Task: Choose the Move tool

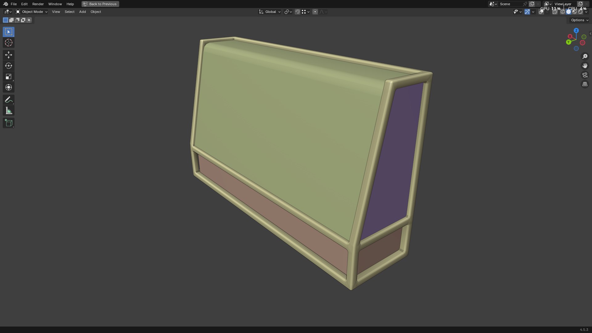Action: pyautogui.click(x=9, y=55)
